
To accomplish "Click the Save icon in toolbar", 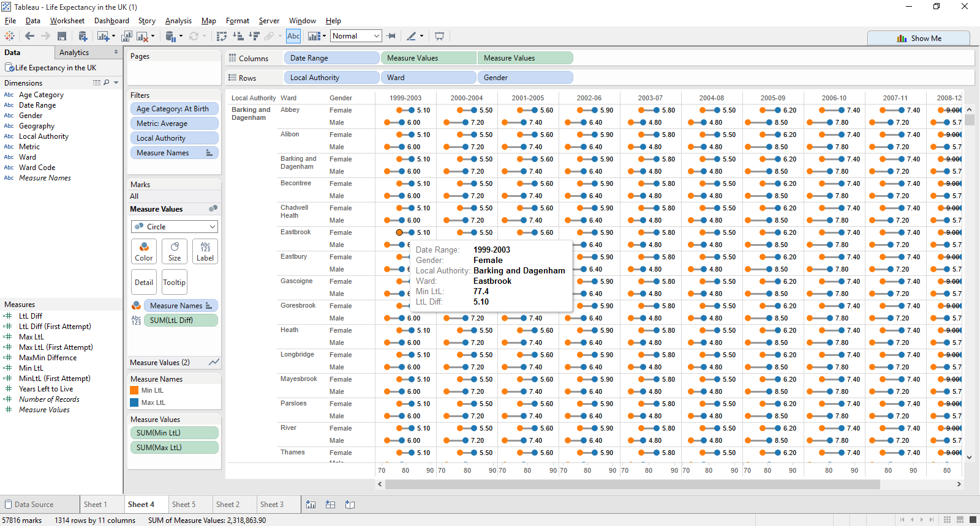I will (x=62, y=36).
